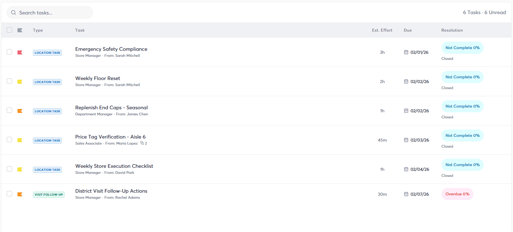Check the box for Weekly Store Execution Checklist
This screenshot has height=232, width=513.
[9, 169]
